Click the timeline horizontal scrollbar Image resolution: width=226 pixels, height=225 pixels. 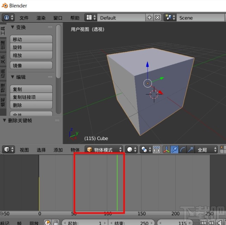(113, 213)
